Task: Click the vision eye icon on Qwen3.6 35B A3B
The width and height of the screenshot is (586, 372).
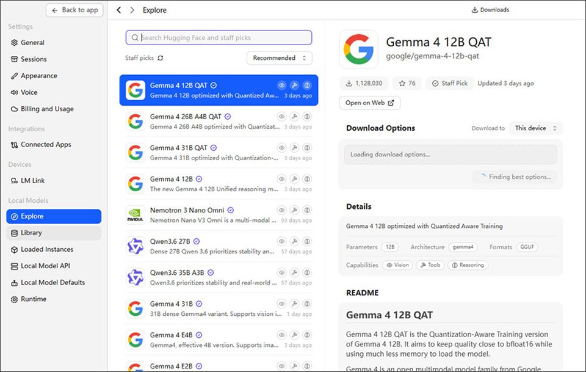Action: pyautogui.click(x=282, y=272)
